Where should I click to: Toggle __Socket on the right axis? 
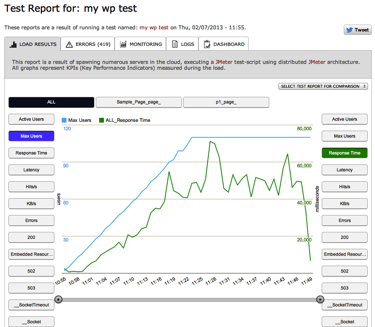tap(345, 322)
